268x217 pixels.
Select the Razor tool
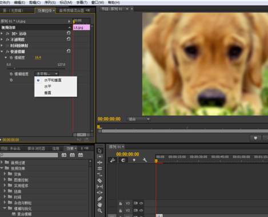pyautogui.click(x=99, y=180)
